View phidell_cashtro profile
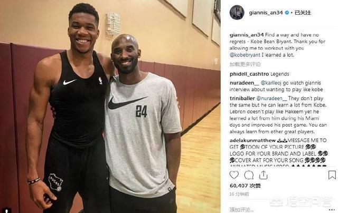The width and height of the screenshot is (338, 213). coord(249,74)
